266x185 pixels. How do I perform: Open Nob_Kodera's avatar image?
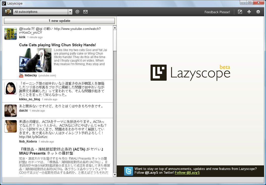coord(11,126)
